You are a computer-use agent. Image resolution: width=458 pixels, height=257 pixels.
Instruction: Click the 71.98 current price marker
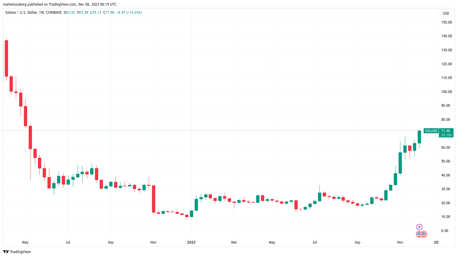tap(446, 131)
